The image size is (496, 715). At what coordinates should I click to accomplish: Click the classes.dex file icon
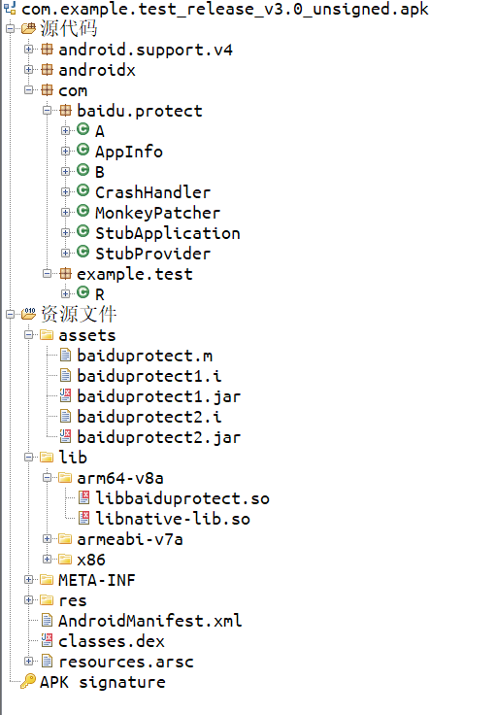(x=47, y=640)
